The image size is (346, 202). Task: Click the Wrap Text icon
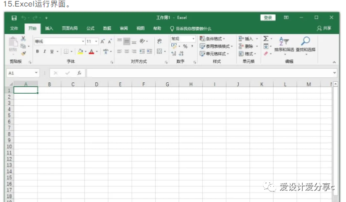[x=159, y=41]
